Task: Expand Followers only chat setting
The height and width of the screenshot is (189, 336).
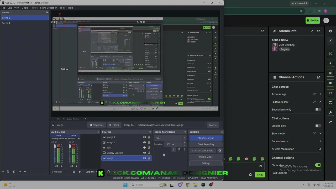Action: click(320, 102)
